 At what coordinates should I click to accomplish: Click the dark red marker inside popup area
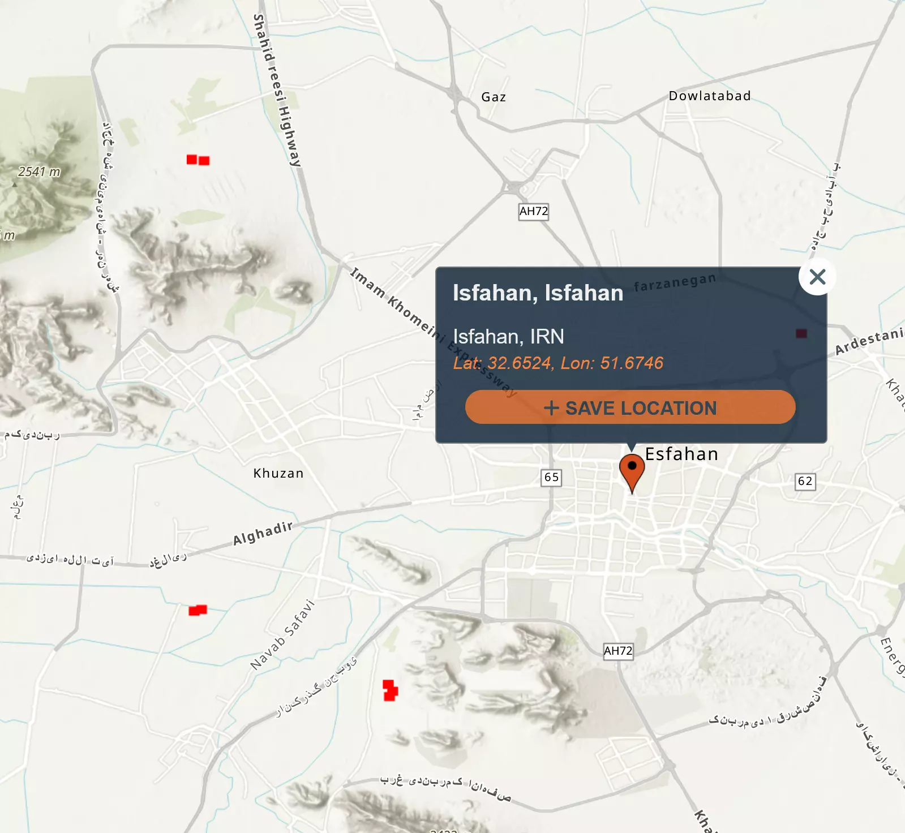coord(801,333)
